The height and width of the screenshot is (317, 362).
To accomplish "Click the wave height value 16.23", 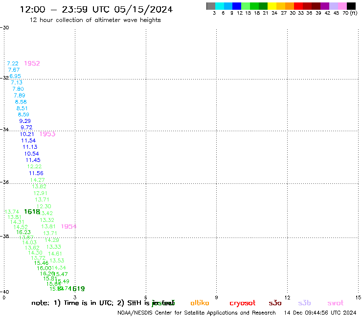I will coord(23,232).
